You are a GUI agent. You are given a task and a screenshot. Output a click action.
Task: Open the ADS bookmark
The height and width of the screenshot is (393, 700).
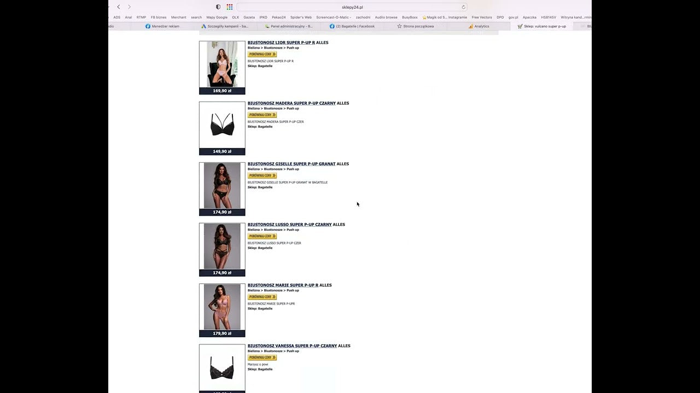[x=117, y=17]
